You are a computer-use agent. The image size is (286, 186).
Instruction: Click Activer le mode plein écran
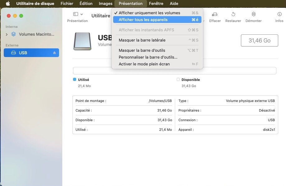click(144, 64)
